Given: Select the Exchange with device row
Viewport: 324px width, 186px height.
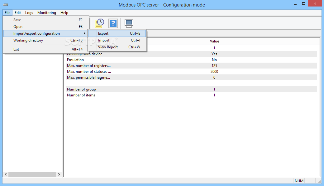Looking at the screenshot, I should (x=191, y=54).
